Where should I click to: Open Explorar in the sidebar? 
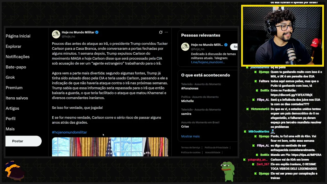[x=14, y=46]
